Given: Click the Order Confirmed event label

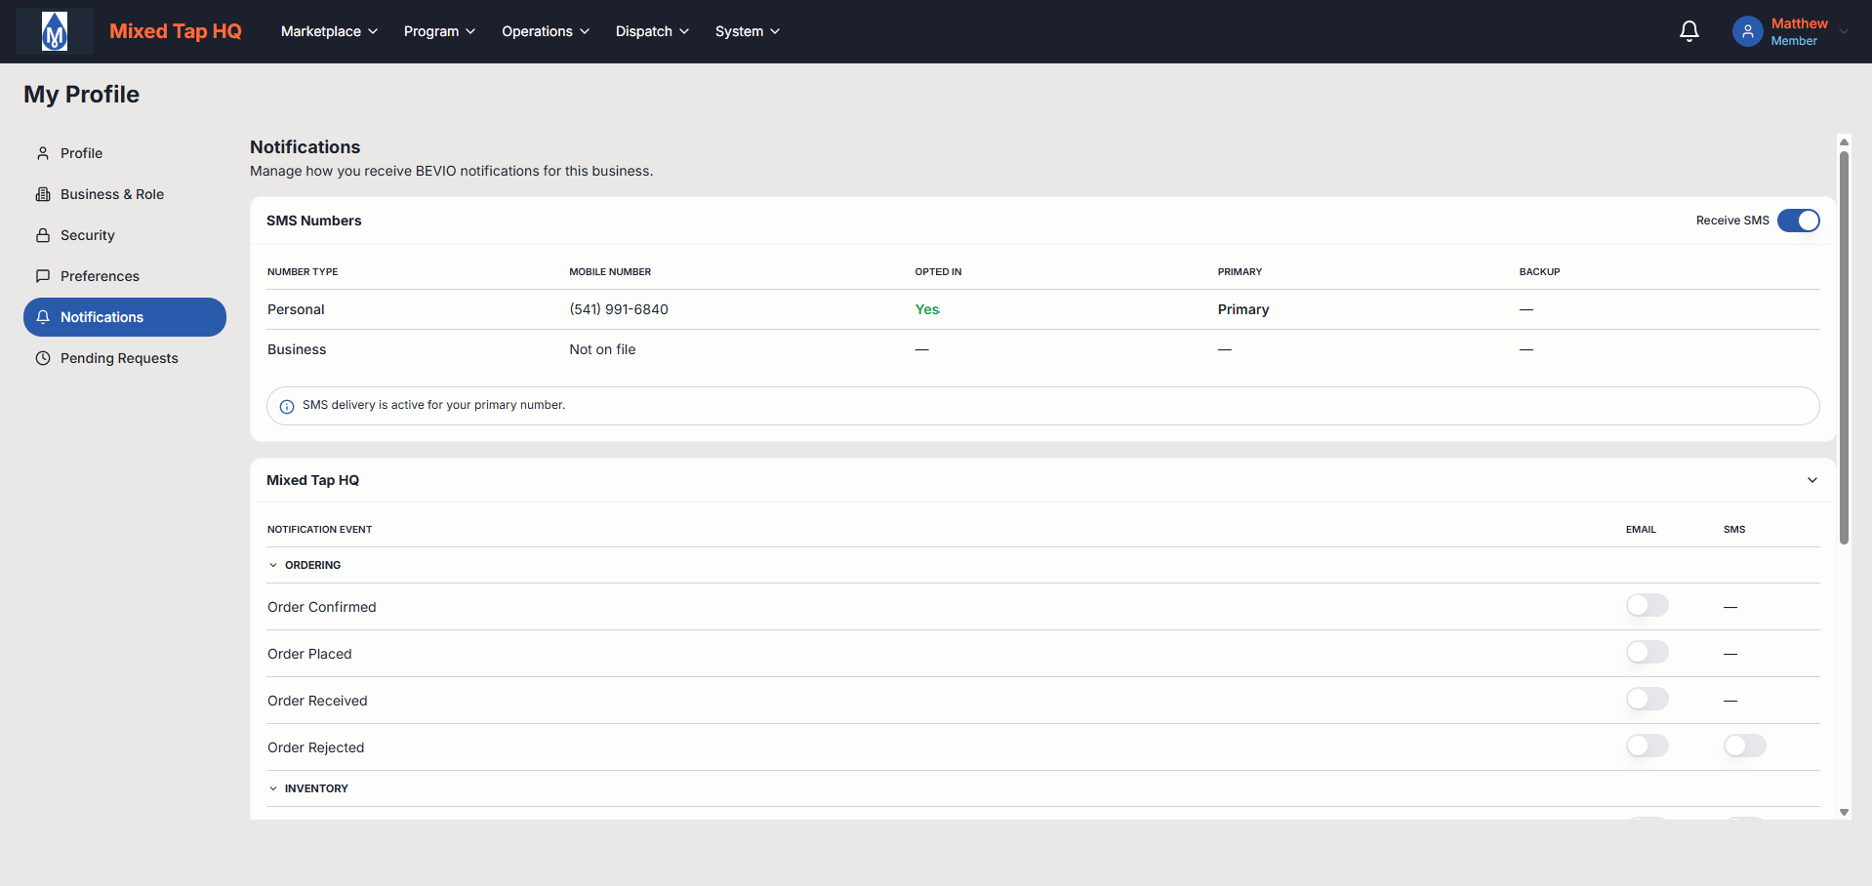Looking at the screenshot, I should (x=322, y=607).
